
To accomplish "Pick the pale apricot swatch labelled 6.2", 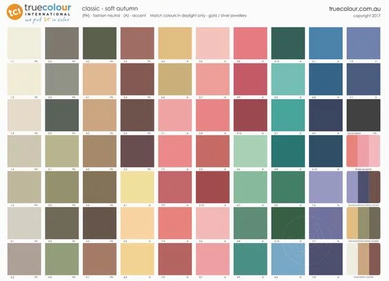I will click(x=137, y=223).
